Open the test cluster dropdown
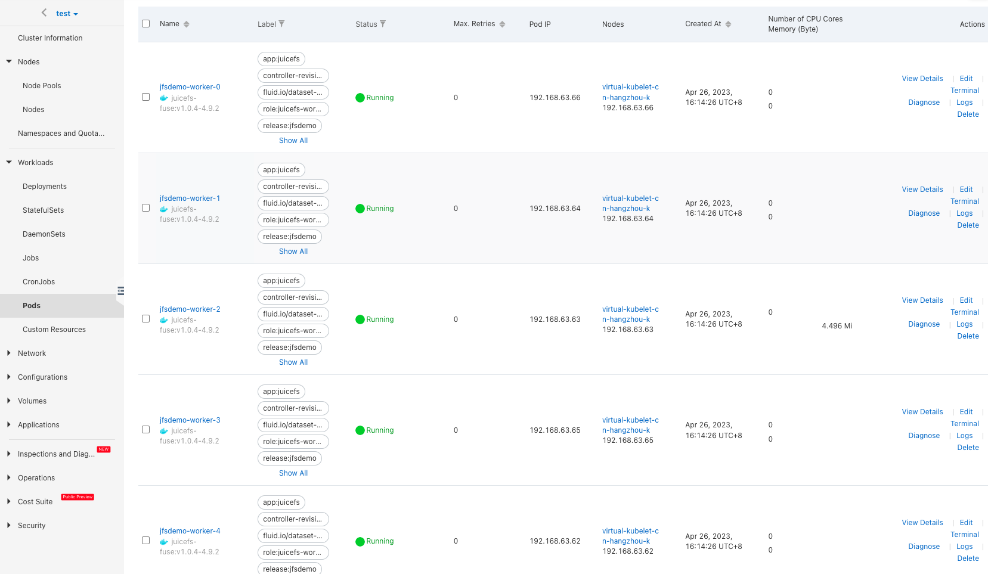Viewport: 988px width, 574px height. point(67,14)
